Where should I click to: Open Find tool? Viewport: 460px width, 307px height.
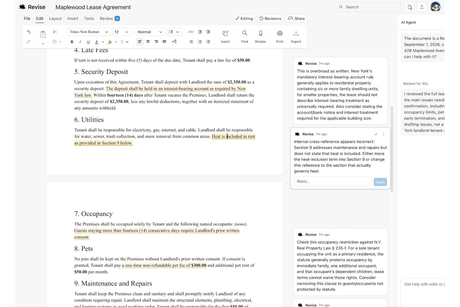click(245, 37)
